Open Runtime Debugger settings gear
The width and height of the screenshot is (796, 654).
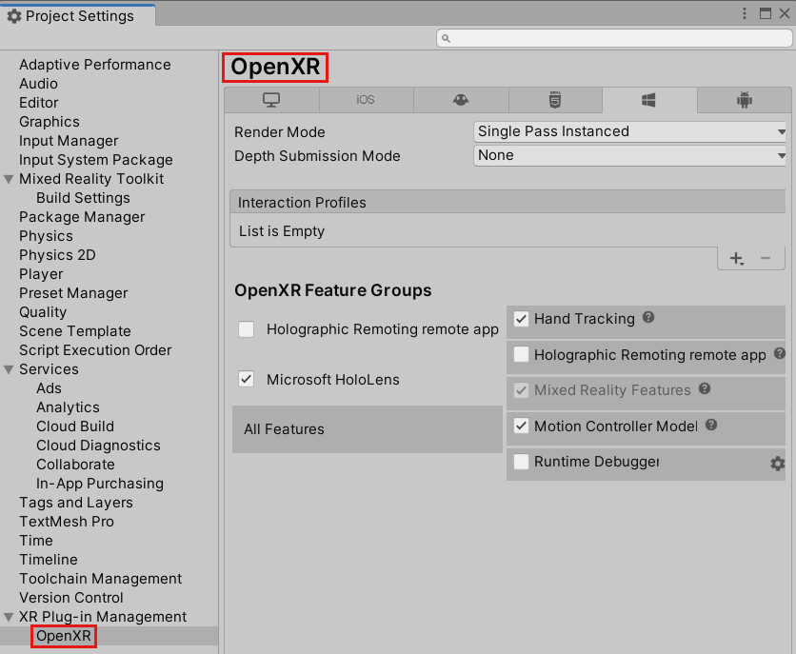pyautogui.click(x=777, y=464)
